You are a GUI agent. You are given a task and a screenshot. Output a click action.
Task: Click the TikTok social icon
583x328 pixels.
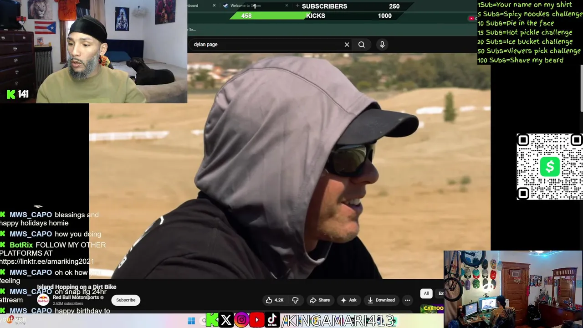272,320
